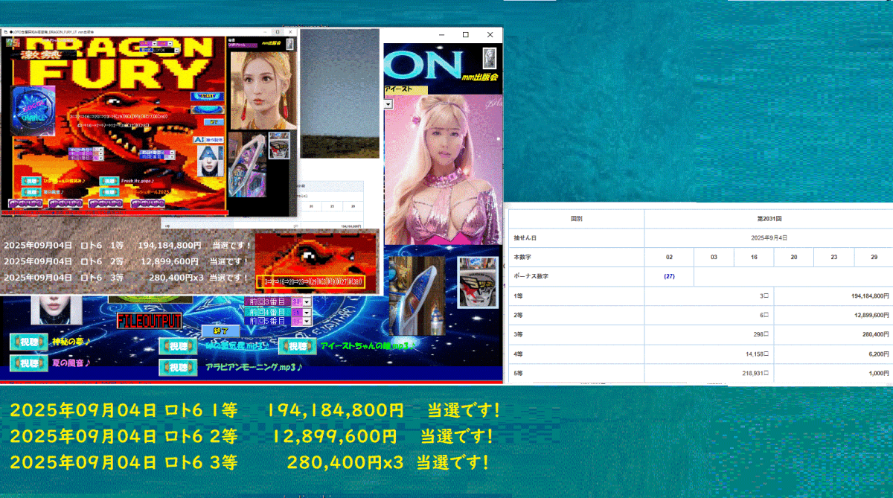Image resolution: width=893 pixels, height=498 pixels.
Task: Play Fresh Its gopa with its 視聴 button
Action: coord(109,181)
